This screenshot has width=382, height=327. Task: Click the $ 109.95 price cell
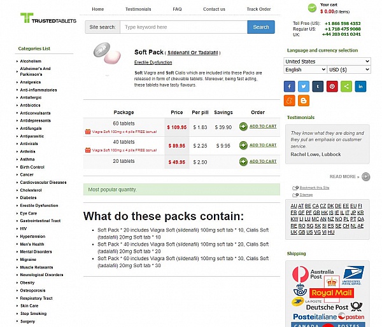pos(177,127)
